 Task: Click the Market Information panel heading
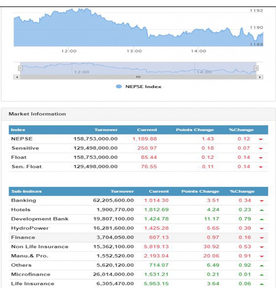(37, 114)
